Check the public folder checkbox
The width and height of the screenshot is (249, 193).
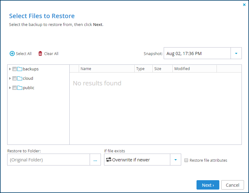14,88
